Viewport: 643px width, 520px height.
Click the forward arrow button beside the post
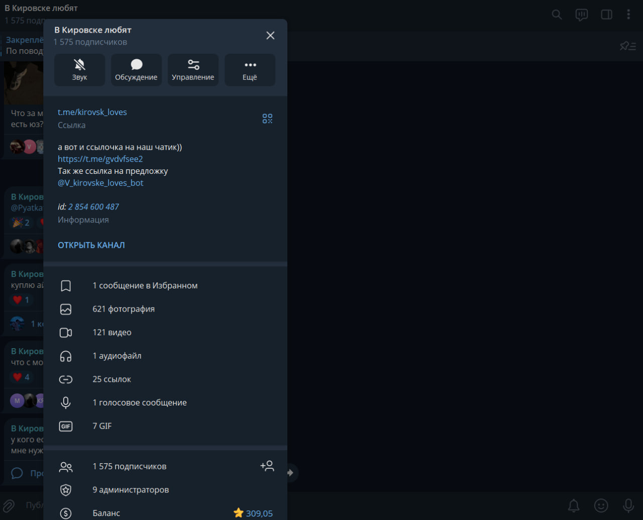point(290,473)
